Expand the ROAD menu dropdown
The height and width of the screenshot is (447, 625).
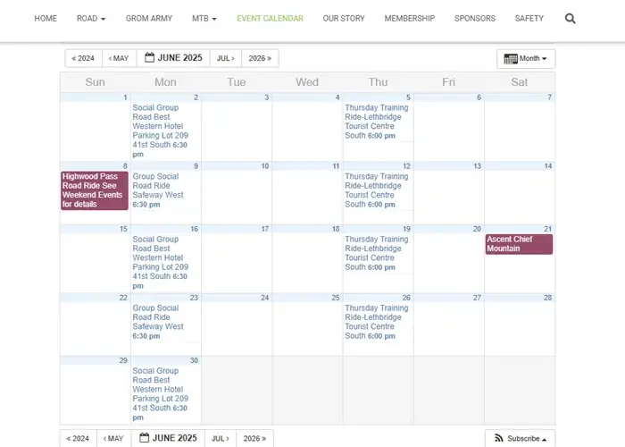tap(91, 19)
